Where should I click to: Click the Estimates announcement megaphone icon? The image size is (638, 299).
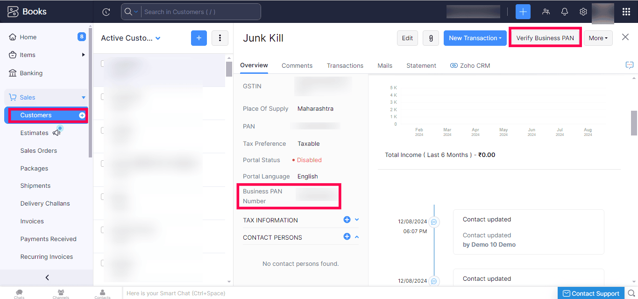(57, 133)
